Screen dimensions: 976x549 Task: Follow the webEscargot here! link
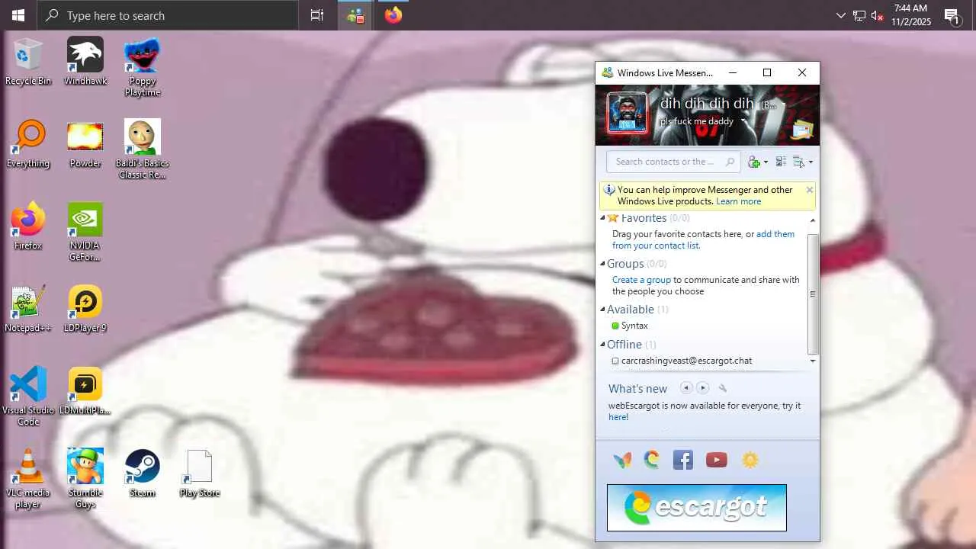click(618, 417)
